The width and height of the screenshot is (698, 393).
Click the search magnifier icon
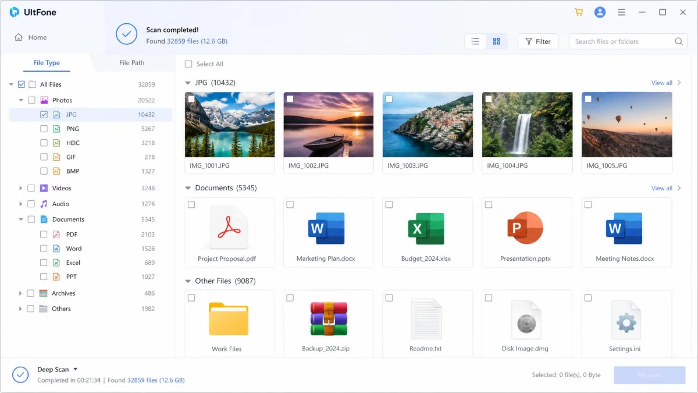678,41
